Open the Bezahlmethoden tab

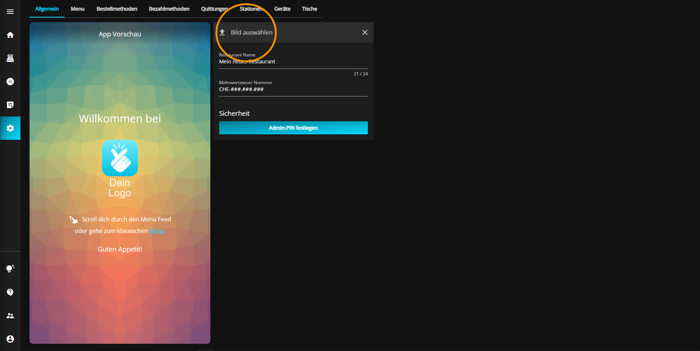169,9
